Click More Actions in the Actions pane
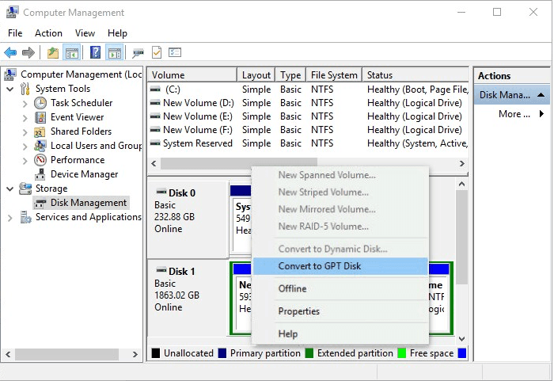The height and width of the screenshot is (381, 554). coord(514,114)
